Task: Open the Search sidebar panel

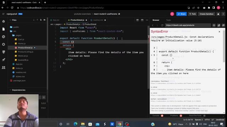Action: click(4, 37)
